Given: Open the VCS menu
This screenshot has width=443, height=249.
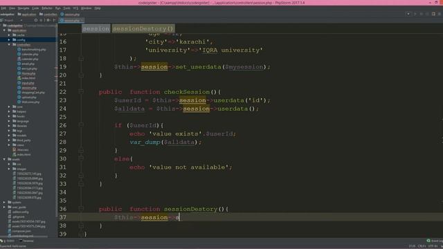Looking at the screenshot, I should tap(75, 8).
